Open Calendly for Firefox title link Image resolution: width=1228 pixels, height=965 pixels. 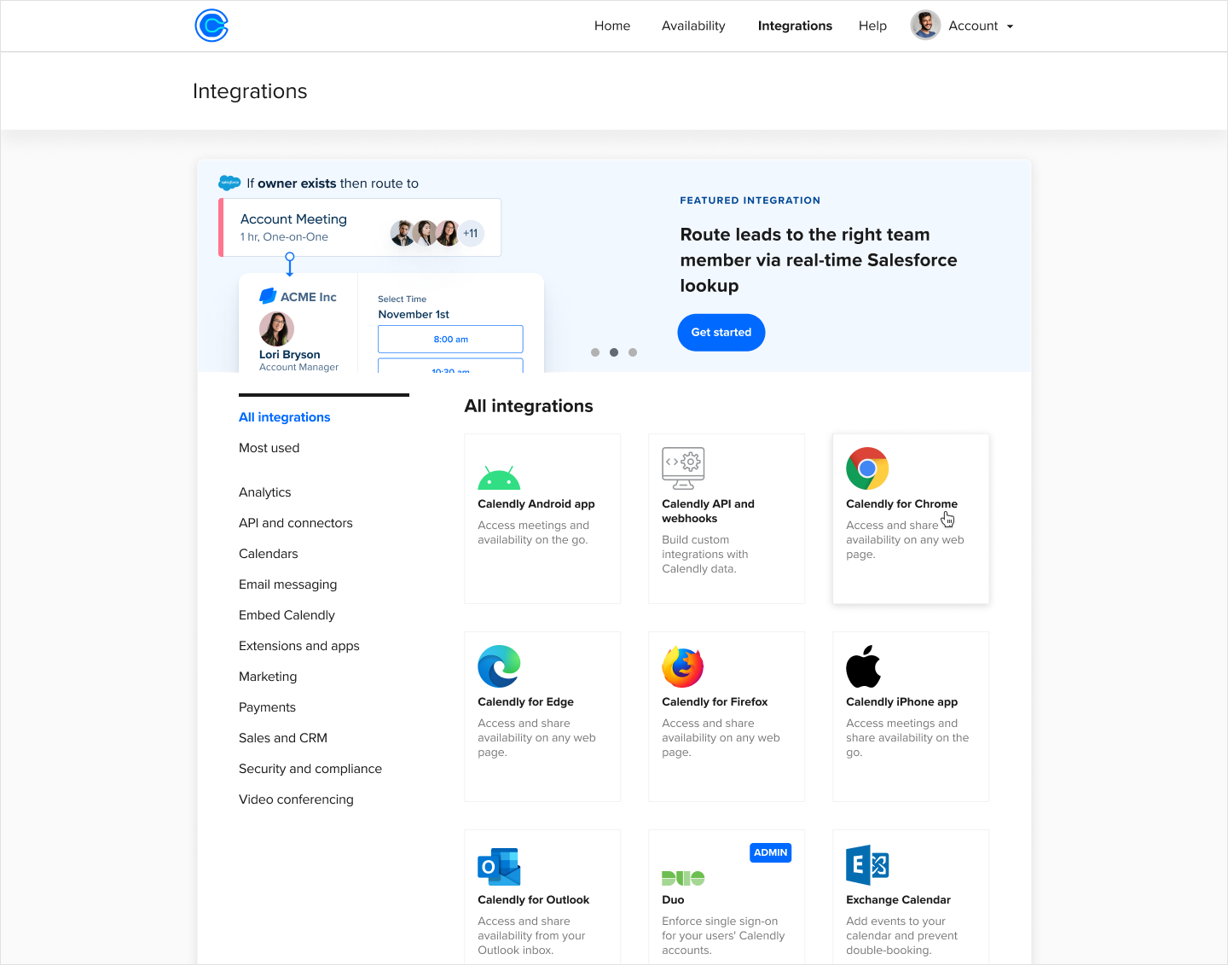(715, 702)
